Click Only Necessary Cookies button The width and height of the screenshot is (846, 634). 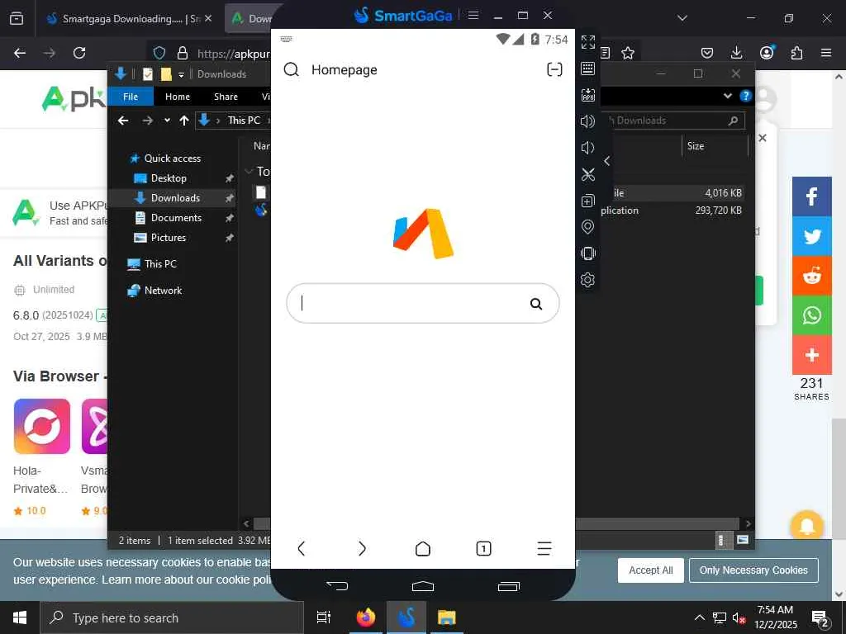pyautogui.click(x=753, y=570)
